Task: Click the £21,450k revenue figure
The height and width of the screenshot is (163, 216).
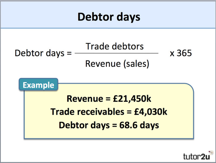Action: click(x=132, y=99)
